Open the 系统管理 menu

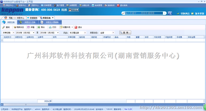[x=97, y=5]
